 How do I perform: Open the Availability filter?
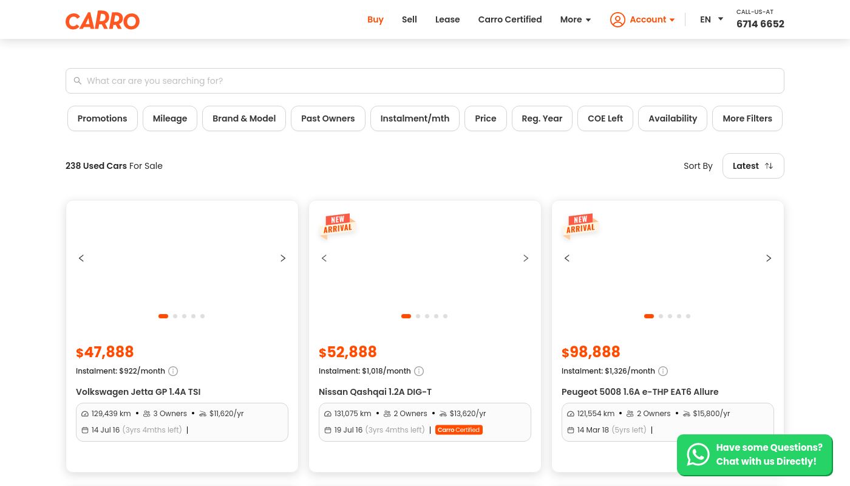(x=673, y=118)
